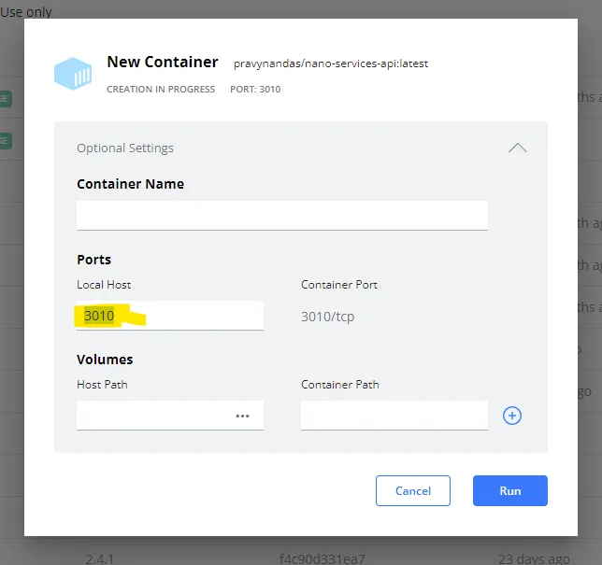Browse for host path via ellipsis icon
Screen dimensions: 602x565
point(242,416)
